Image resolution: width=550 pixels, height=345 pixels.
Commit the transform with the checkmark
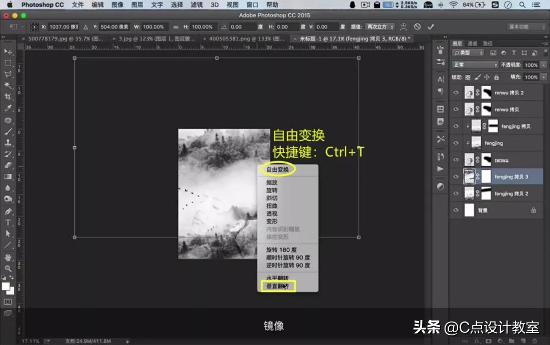[431, 26]
